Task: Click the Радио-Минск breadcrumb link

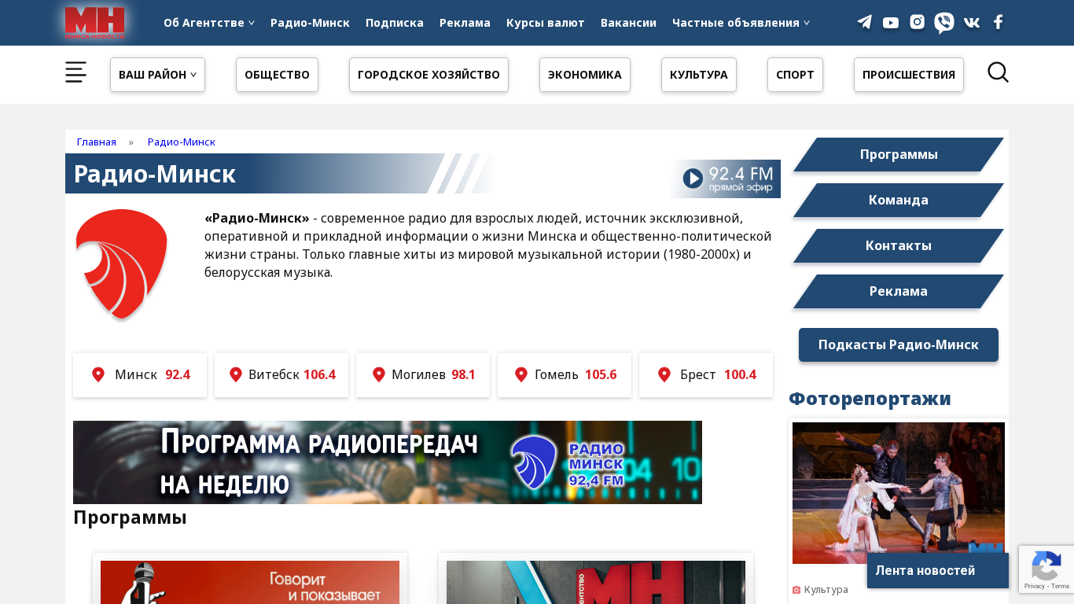Action: [x=182, y=142]
